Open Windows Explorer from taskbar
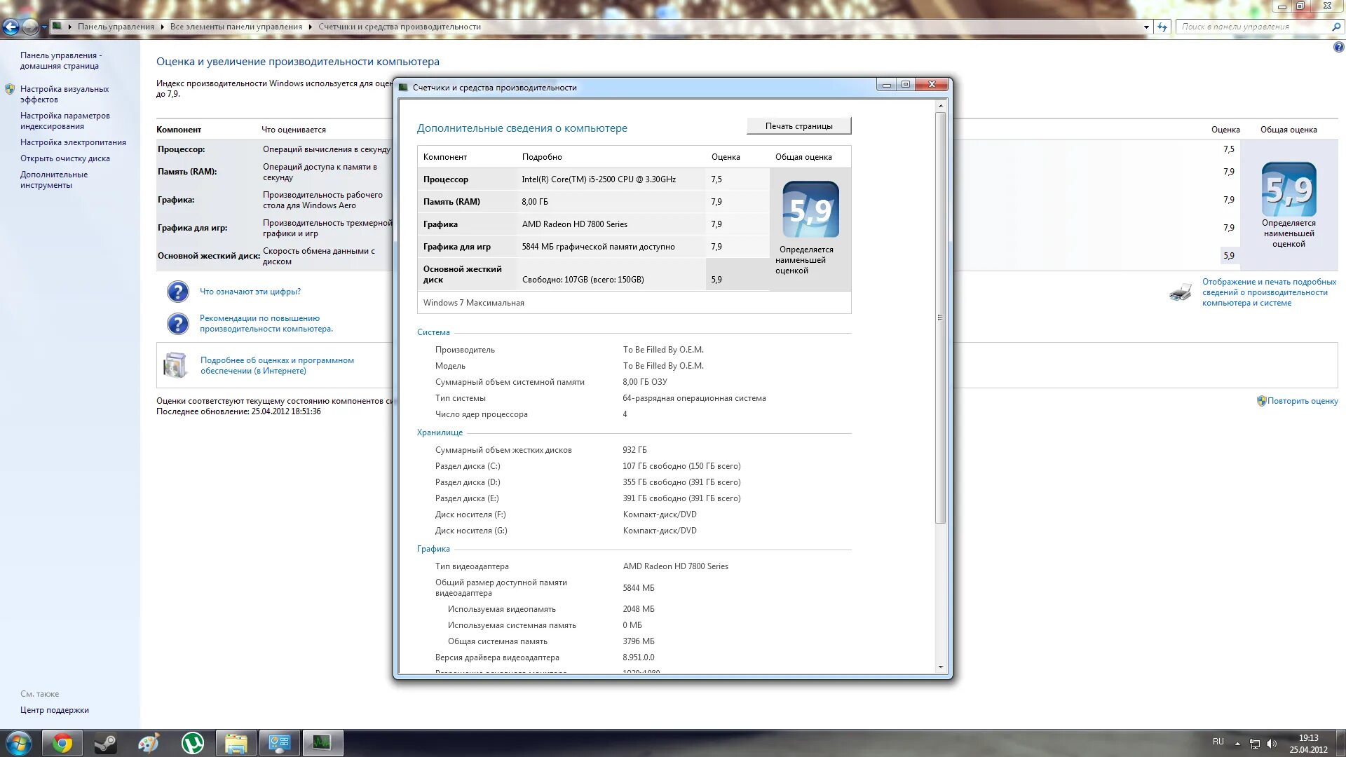 pos(236,743)
